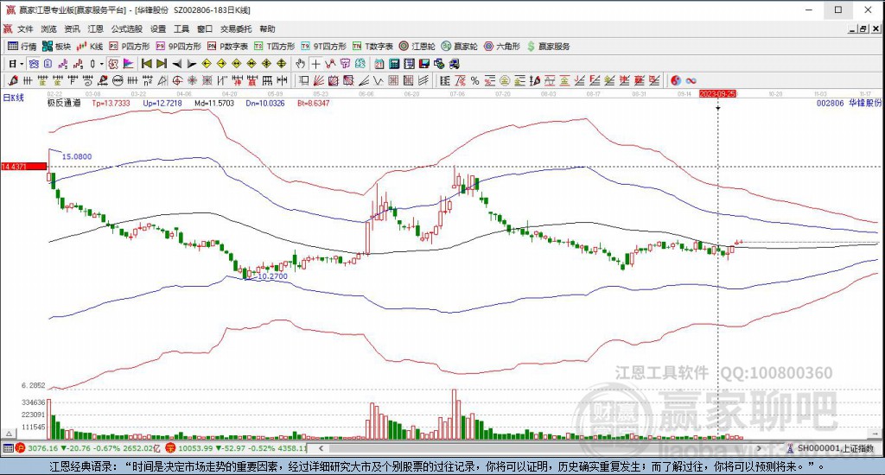Open the calculator icon

pyautogui.click(x=394, y=64)
